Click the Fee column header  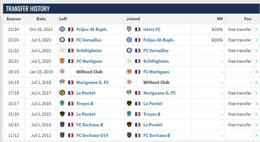pyautogui.click(x=248, y=19)
